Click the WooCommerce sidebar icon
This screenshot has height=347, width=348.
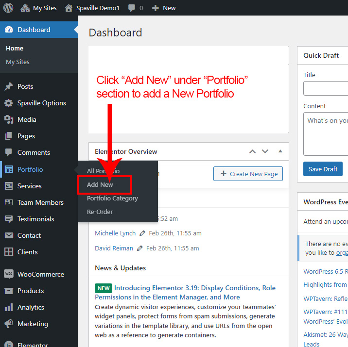click(9, 274)
